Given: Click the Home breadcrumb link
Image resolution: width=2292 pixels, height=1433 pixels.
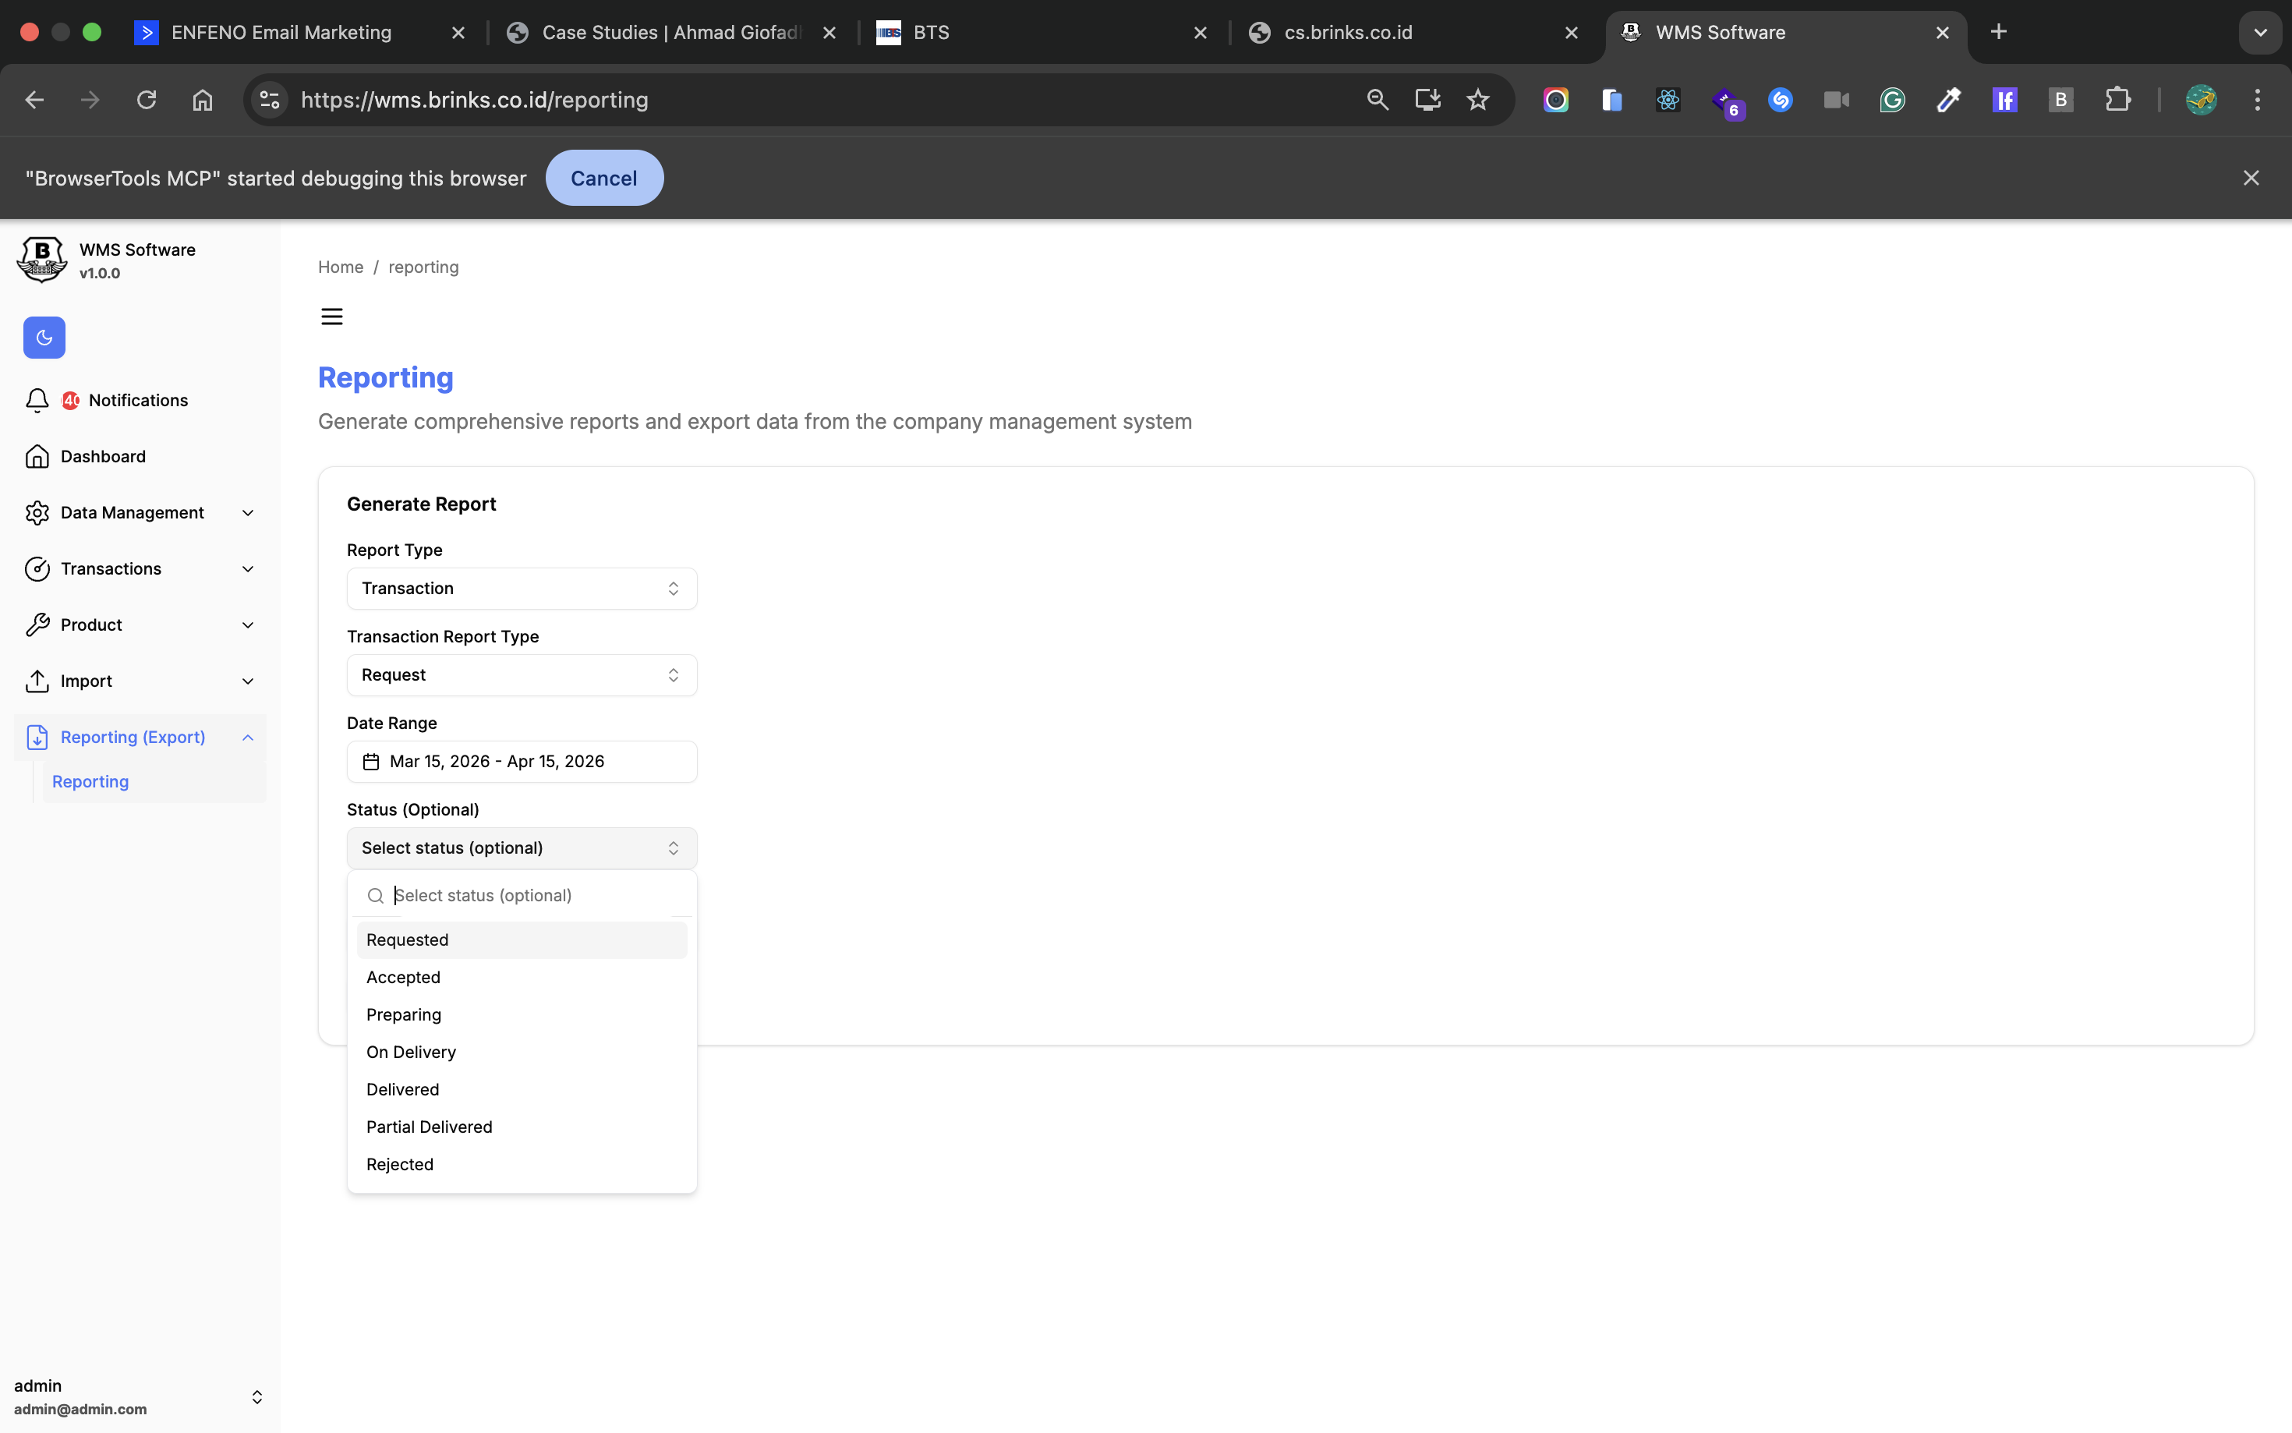Looking at the screenshot, I should pyautogui.click(x=340, y=267).
